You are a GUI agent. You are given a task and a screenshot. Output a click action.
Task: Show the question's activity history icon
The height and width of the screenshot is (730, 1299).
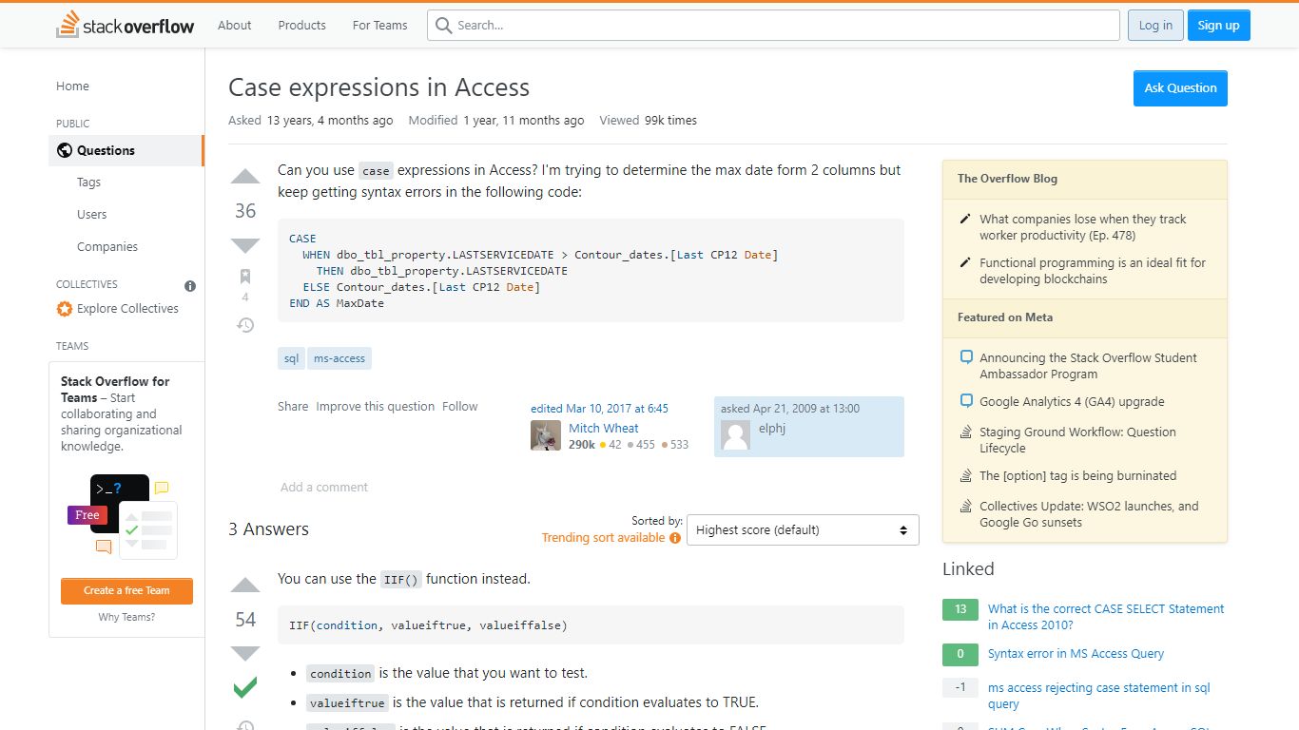[245, 325]
